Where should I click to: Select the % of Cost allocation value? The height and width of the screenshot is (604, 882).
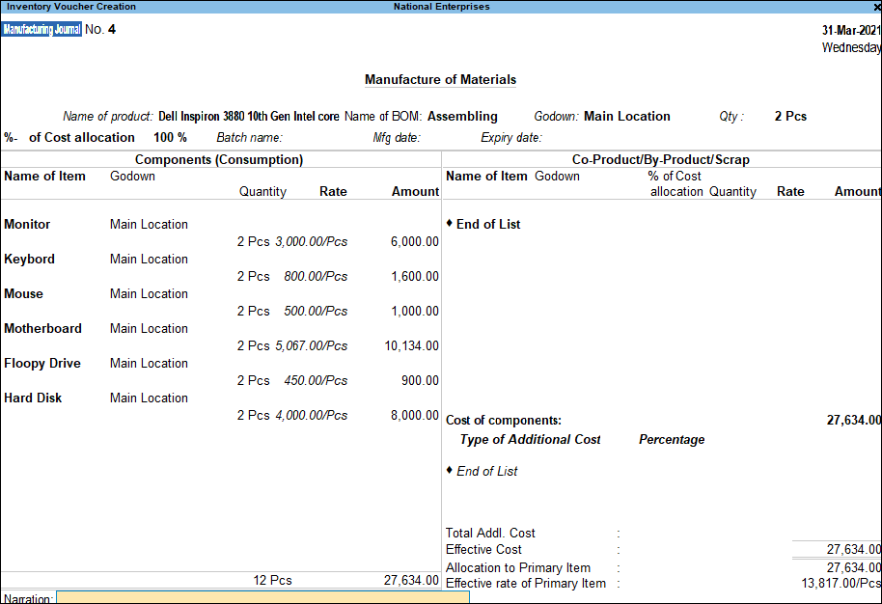click(x=170, y=137)
